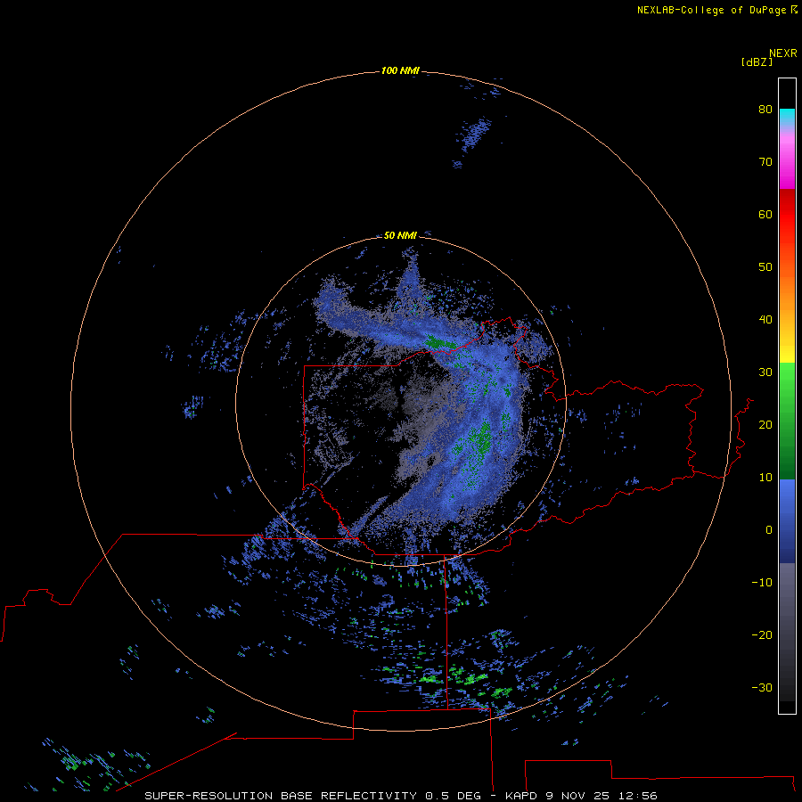Click the 80 value on the dBZ scale
The width and height of the screenshot is (802, 802).
765,109
